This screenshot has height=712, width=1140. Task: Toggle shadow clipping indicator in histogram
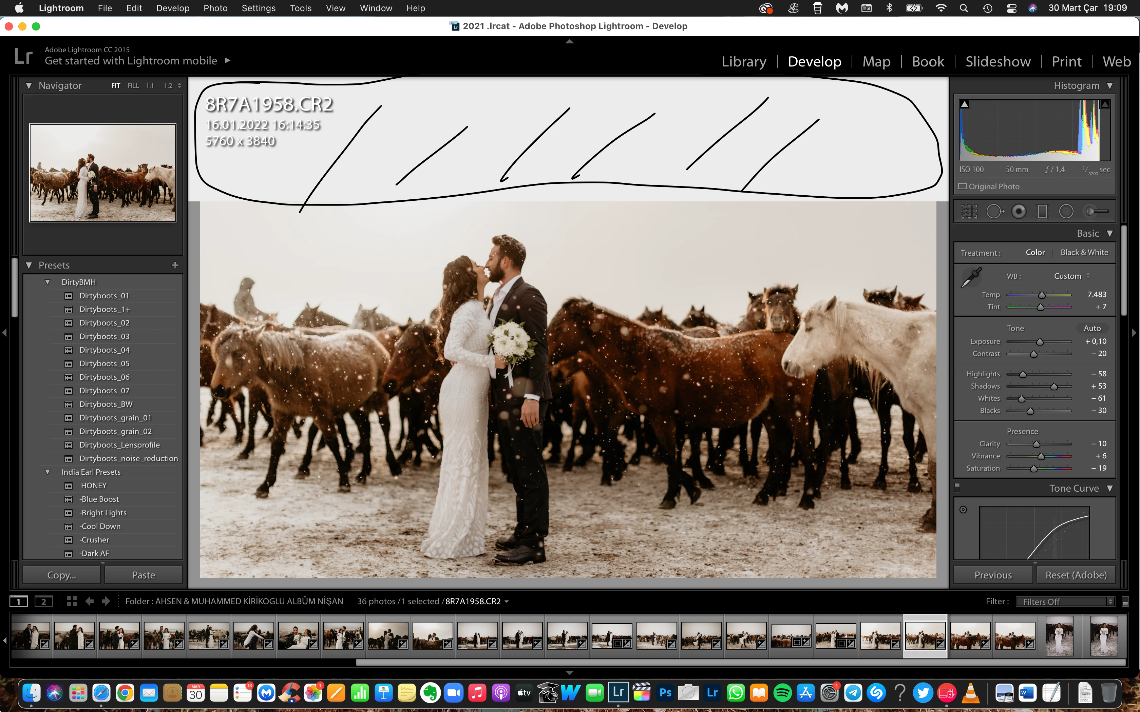[x=965, y=104]
